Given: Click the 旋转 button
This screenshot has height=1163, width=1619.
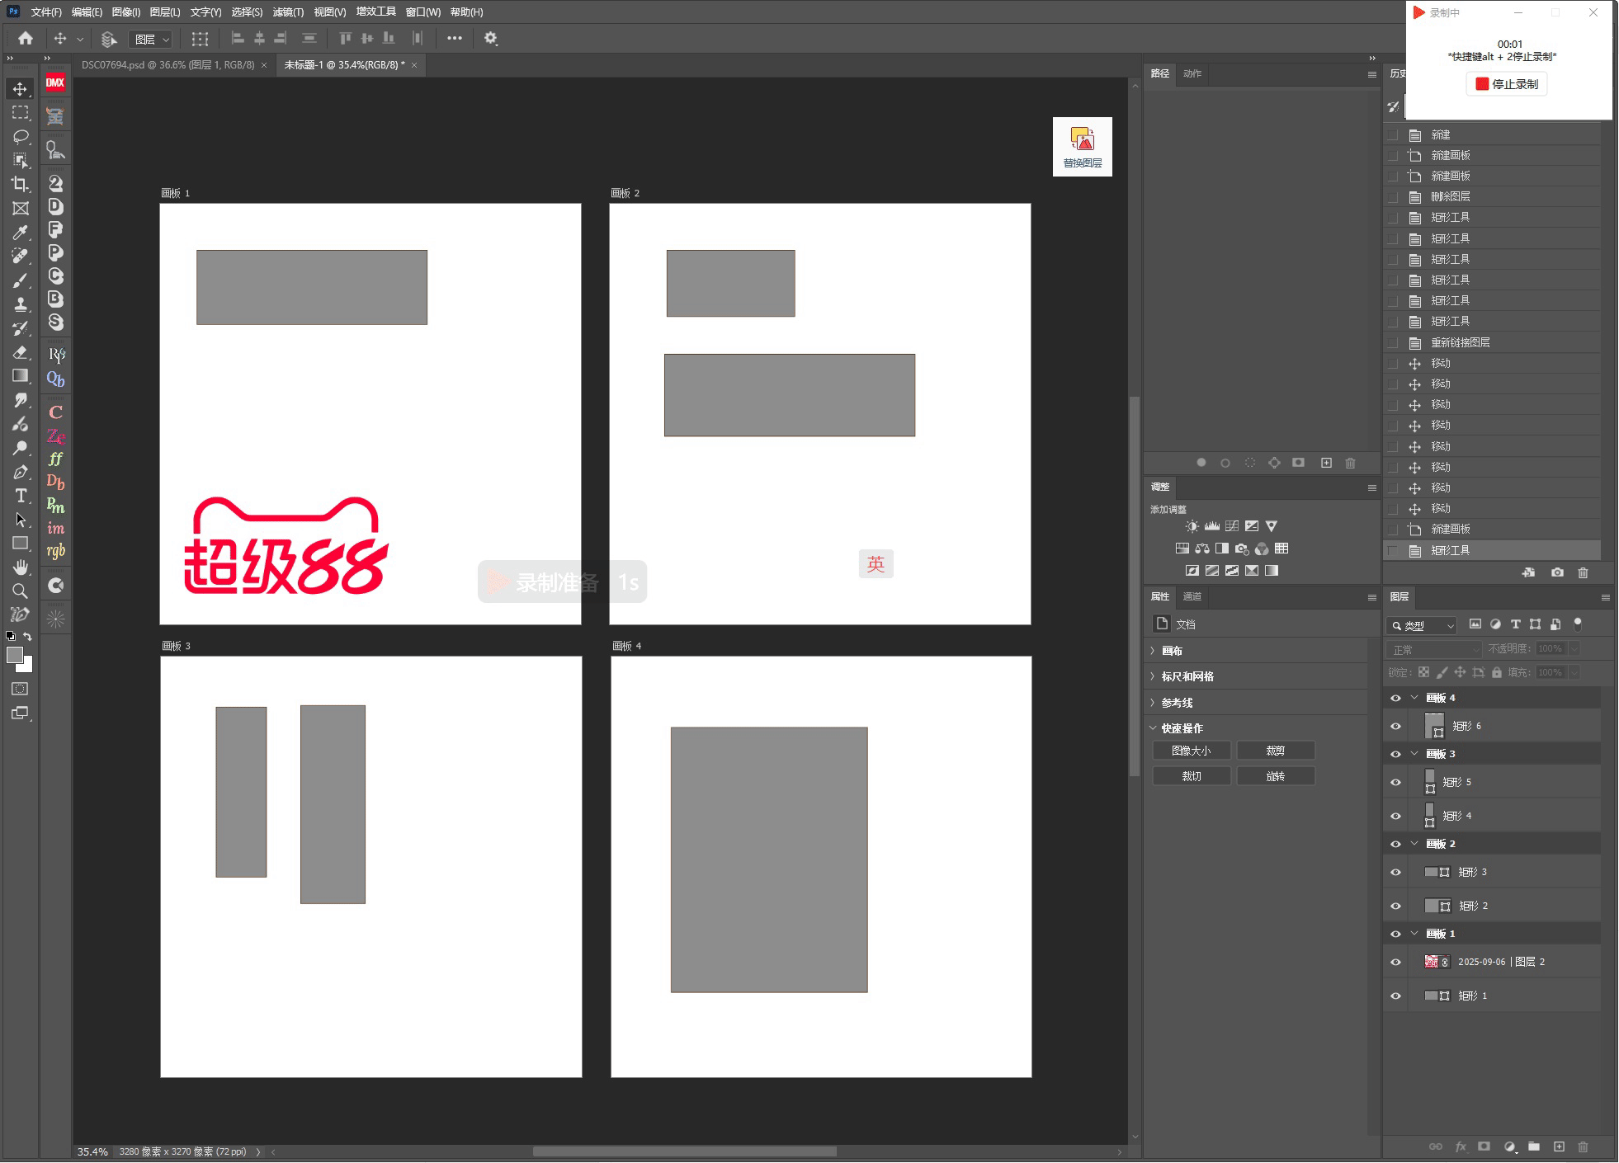Looking at the screenshot, I should 1276,776.
